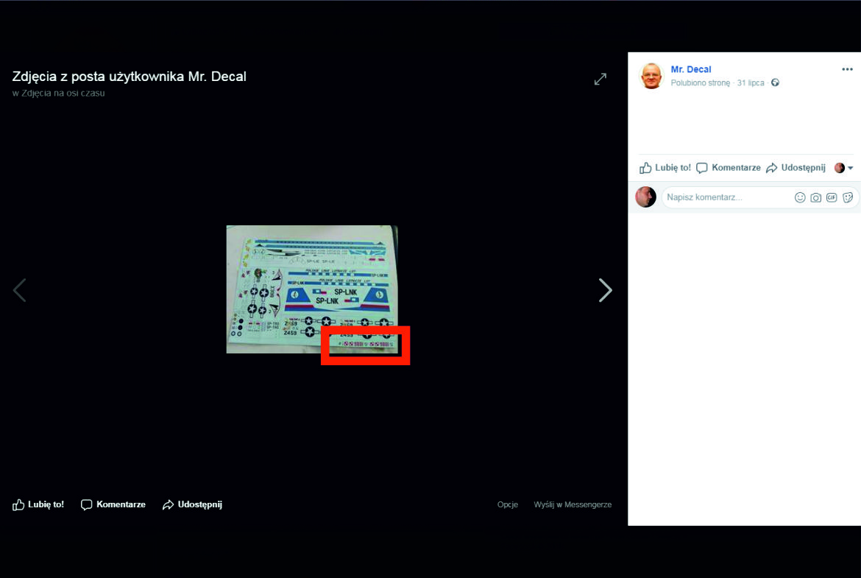Click the commenter avatar beside comment box
The height and width of the screenshot is (578, 861).
pyautogui.click(x=646, y=197)
